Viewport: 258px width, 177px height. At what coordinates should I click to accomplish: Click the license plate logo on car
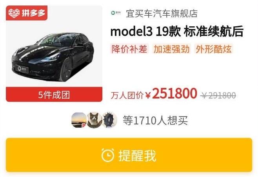click(x=22, y=69)
